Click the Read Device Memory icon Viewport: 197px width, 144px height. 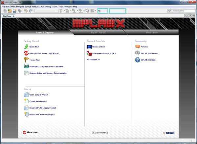81,11
